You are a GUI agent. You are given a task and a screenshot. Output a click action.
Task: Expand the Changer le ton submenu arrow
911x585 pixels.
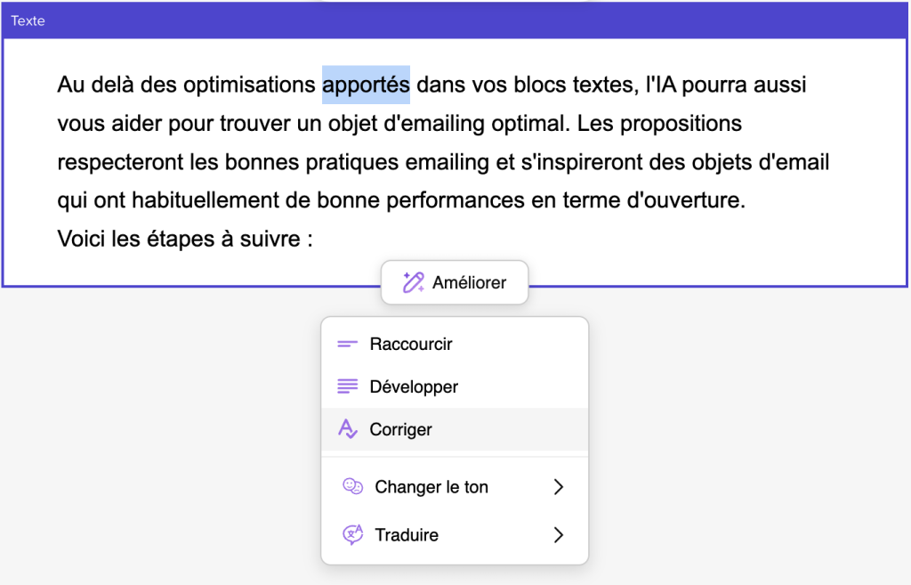tap(559, 487)
